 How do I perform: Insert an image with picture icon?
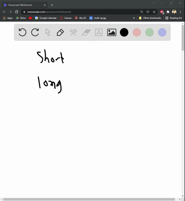(112, 32)
